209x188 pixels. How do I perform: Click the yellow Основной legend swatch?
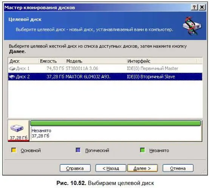pyautogui.click(x=14, y=150)
